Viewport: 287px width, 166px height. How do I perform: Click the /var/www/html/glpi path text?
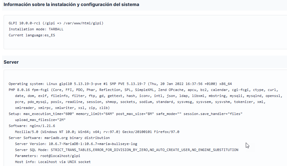tap(83, 23)
